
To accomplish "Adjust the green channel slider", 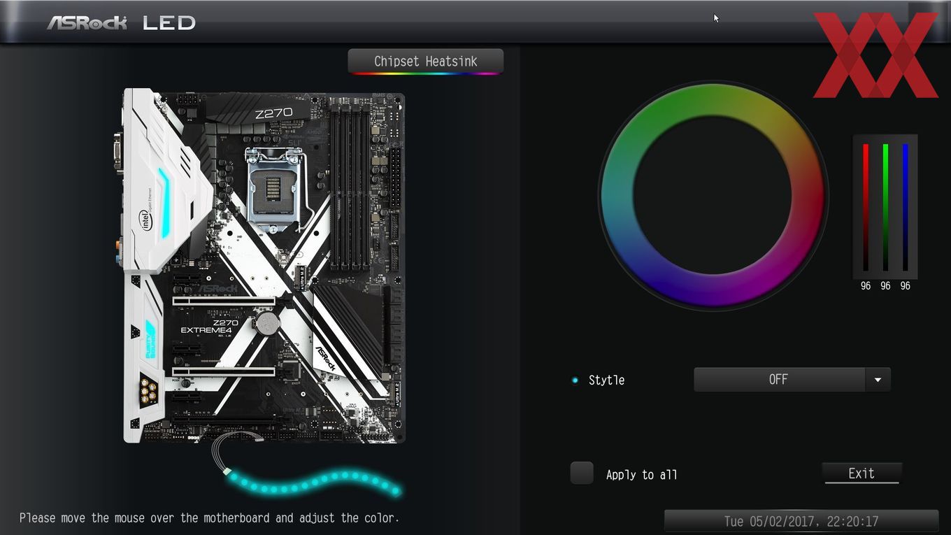I will click(885, 207).
